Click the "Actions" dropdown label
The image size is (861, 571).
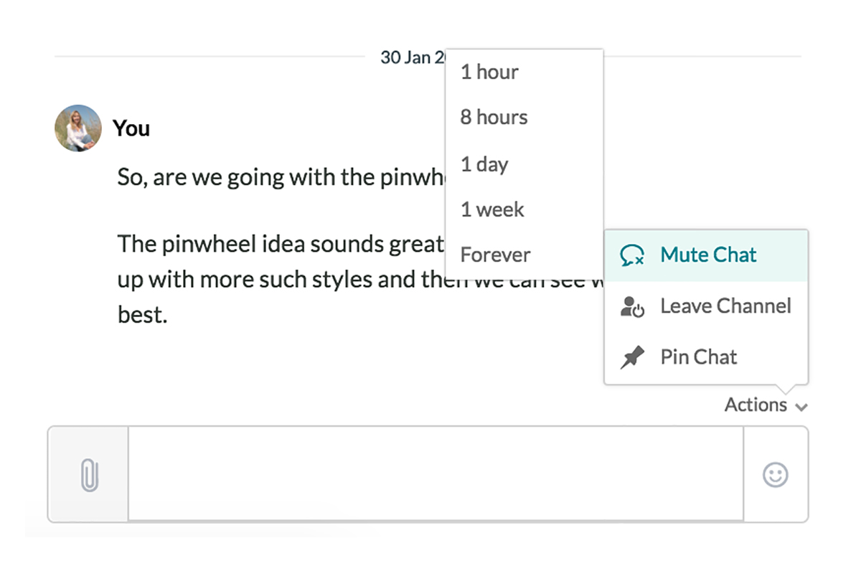756,405
